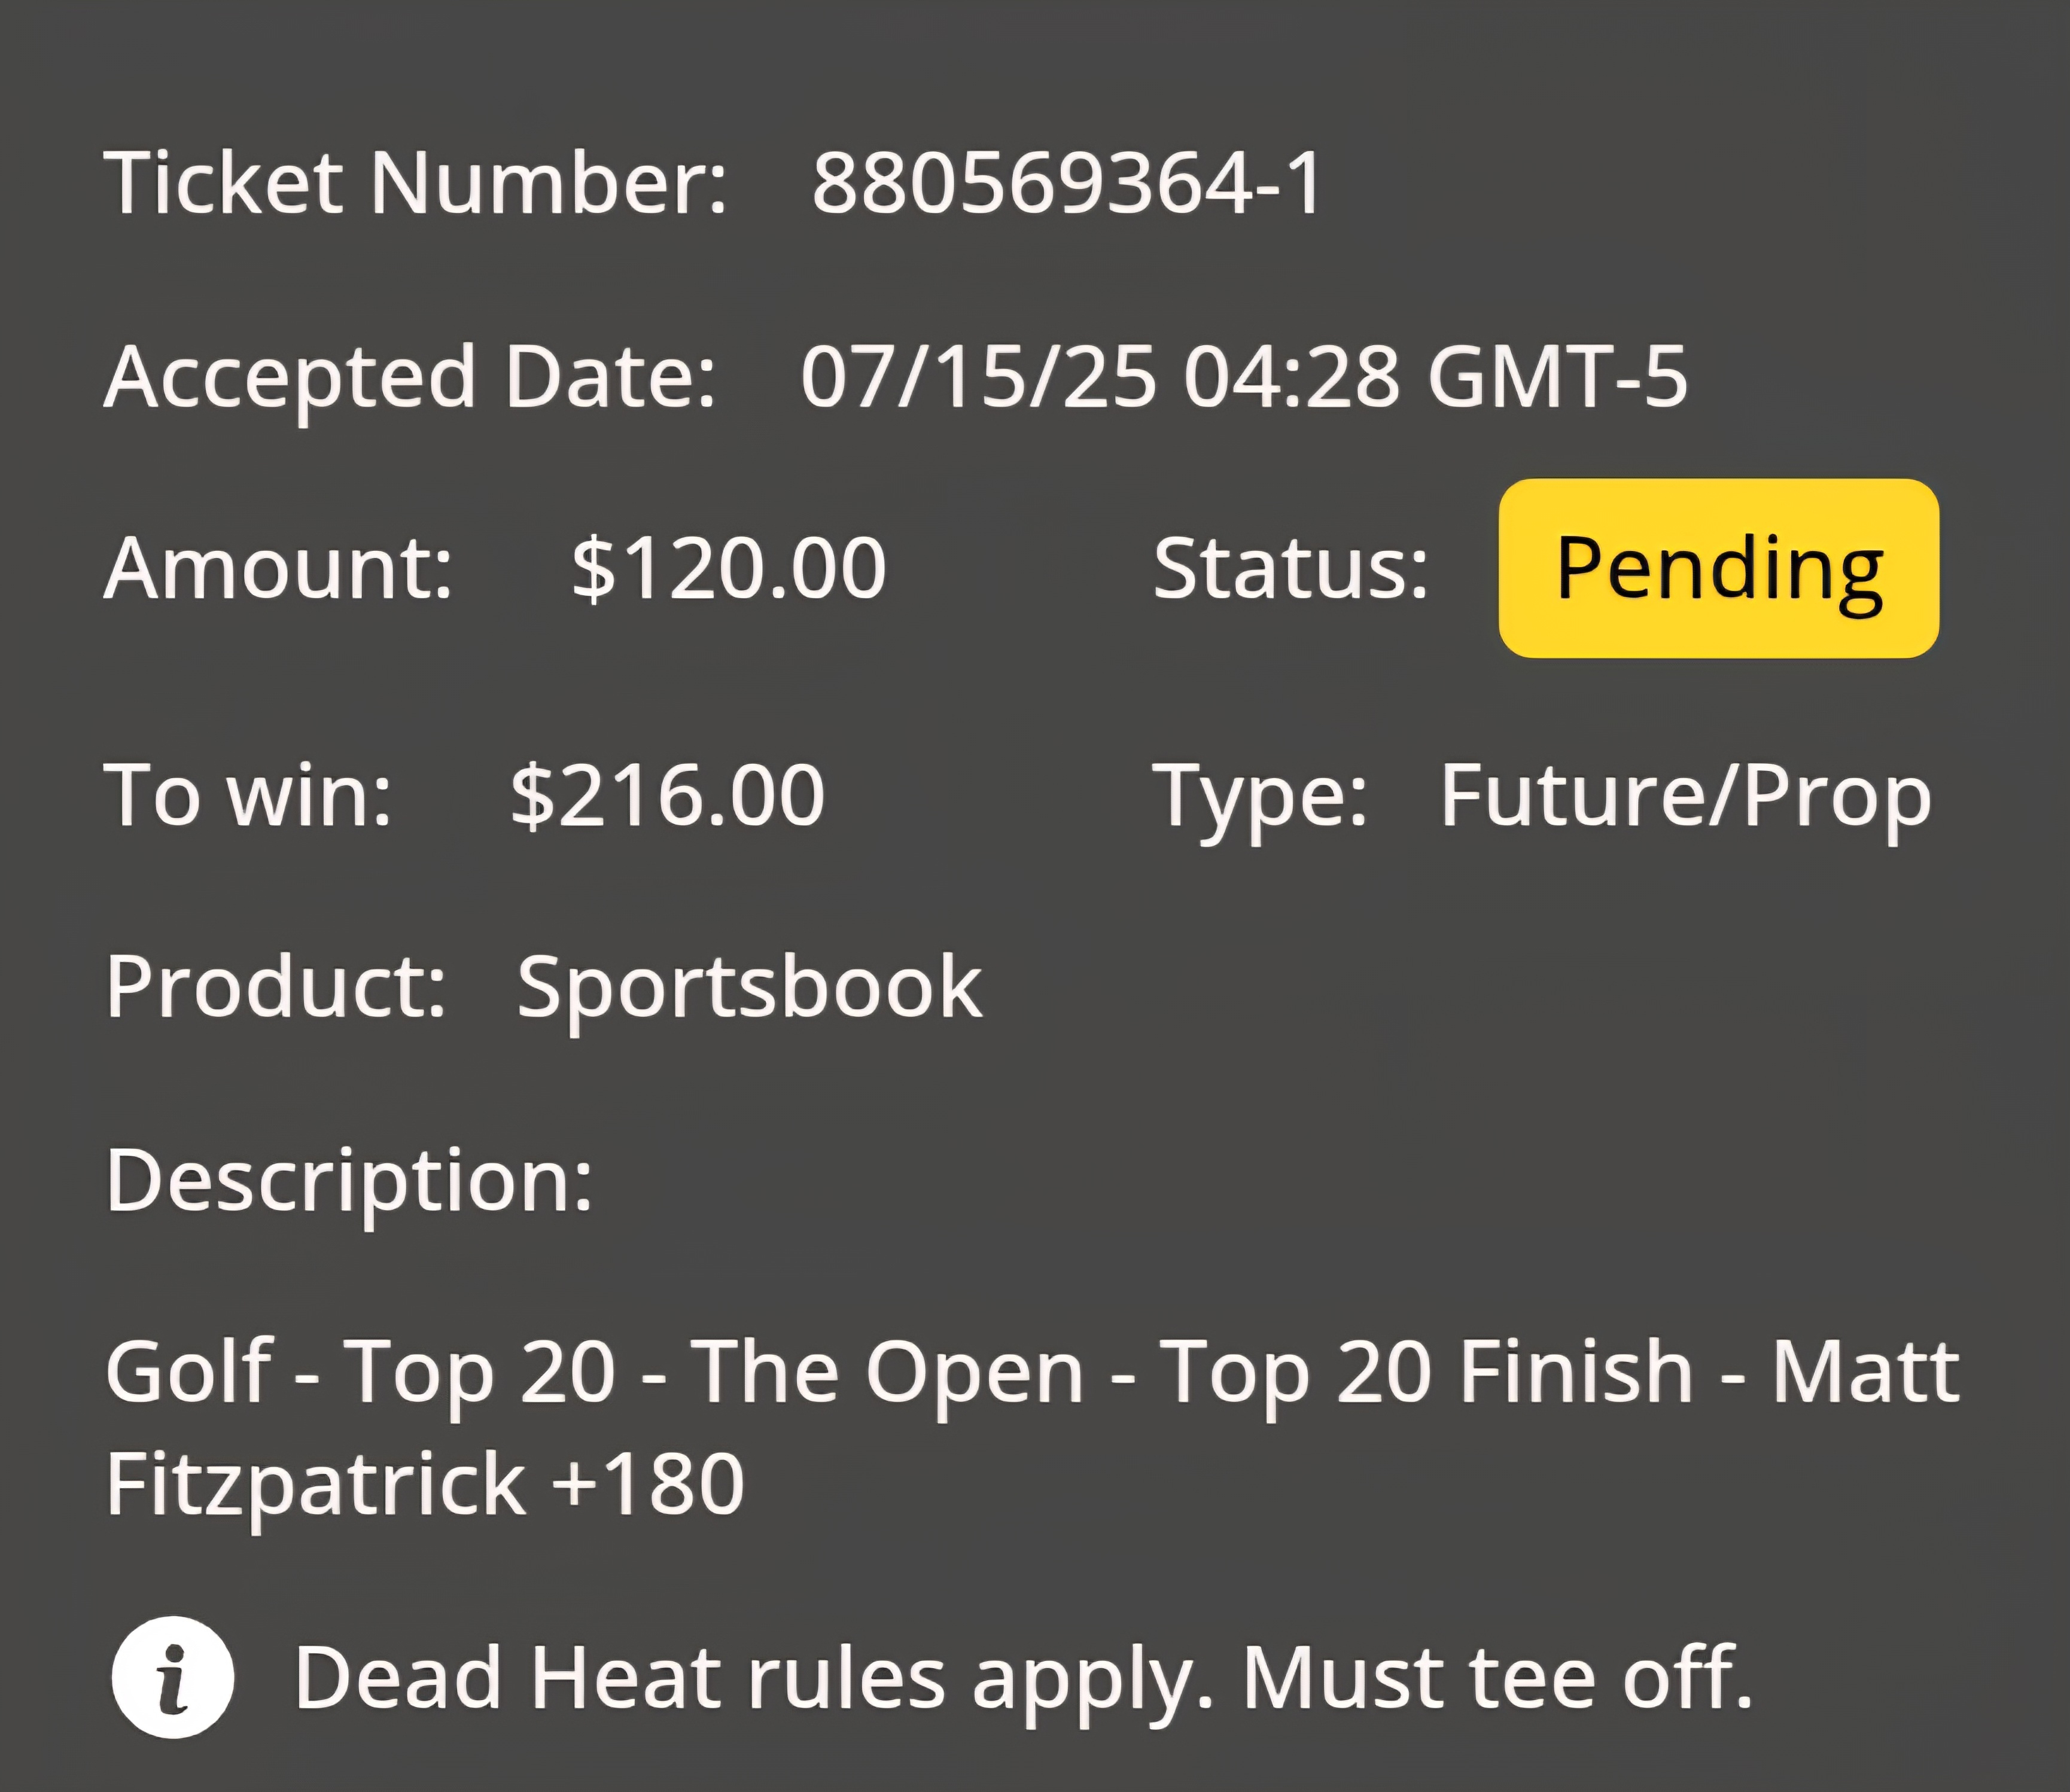The image size is (2070, 1792).
Task: Click the Amount label
Action: (x=279, y=568)
